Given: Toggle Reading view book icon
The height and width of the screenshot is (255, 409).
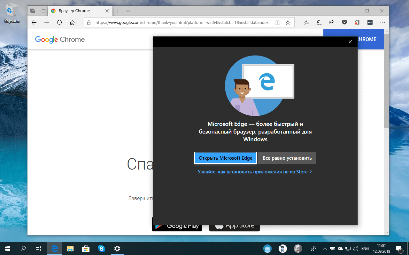Looking at the screenshot, I should [278, 22].
